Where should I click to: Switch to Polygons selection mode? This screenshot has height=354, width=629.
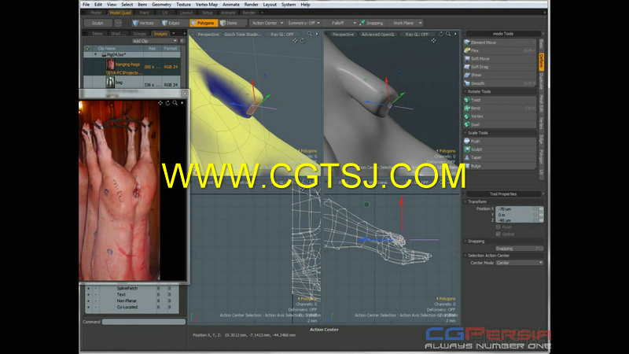[x=203, y=23]
